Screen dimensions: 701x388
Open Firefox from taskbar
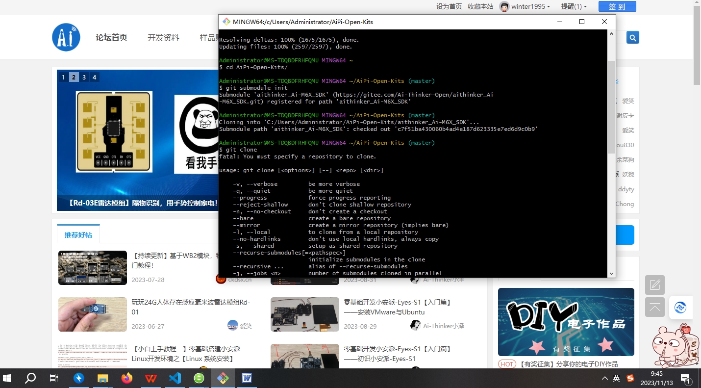tap(126, 378)
